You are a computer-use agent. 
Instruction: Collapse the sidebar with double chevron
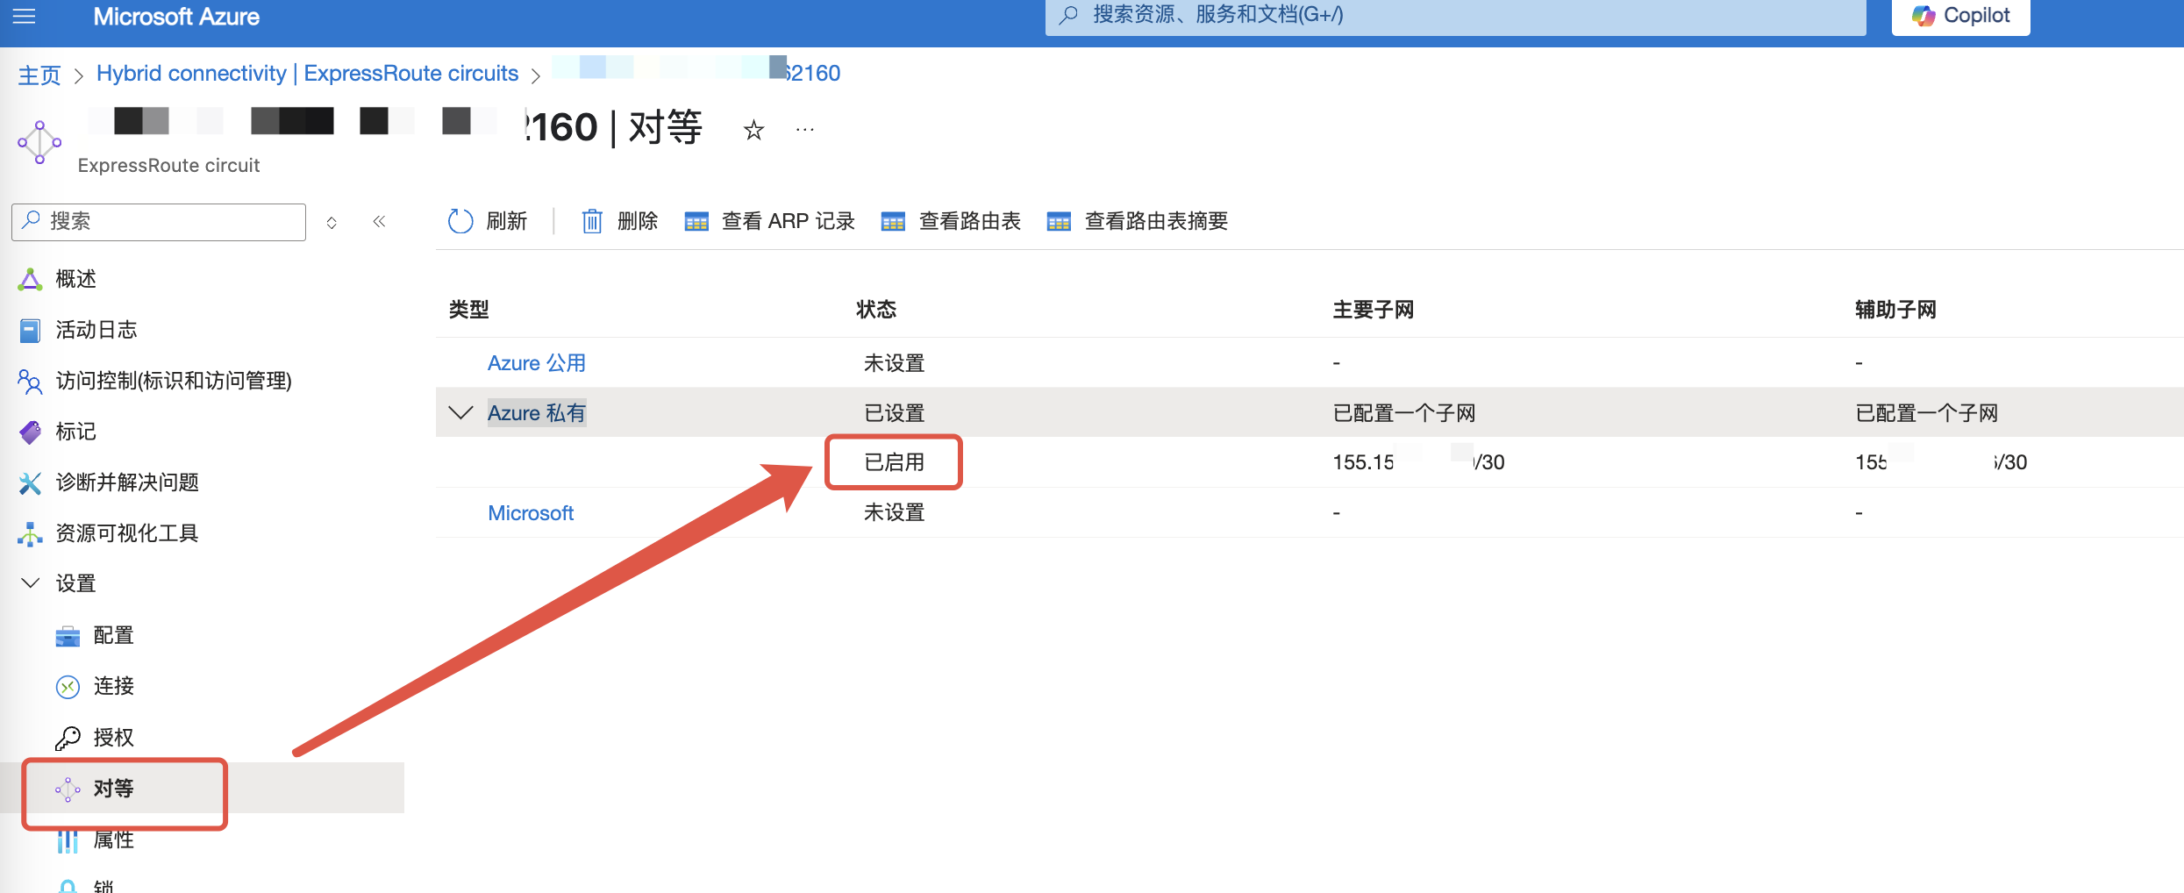pos(379,221)
